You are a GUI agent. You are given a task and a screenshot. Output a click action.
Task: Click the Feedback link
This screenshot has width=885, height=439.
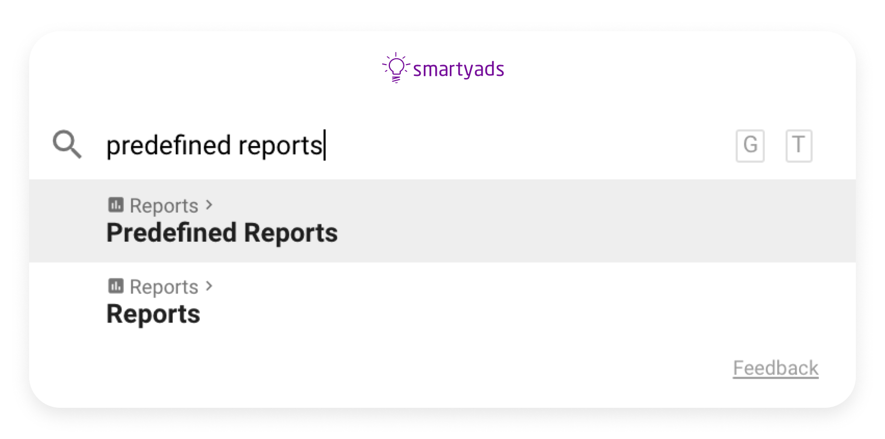775,368
